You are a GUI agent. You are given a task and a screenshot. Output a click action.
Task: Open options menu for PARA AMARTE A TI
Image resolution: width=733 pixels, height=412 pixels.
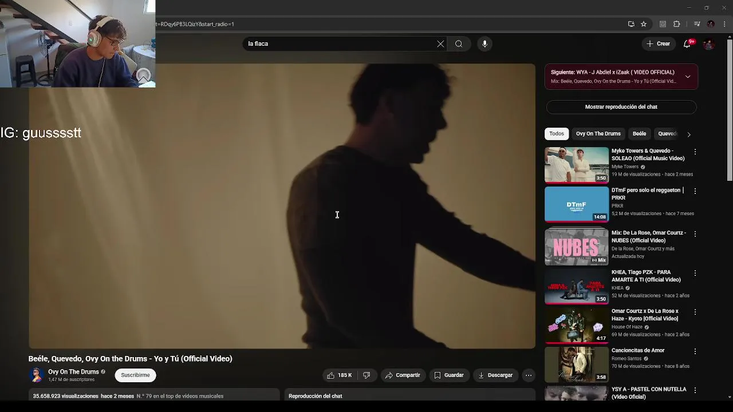tap(695, 274)
